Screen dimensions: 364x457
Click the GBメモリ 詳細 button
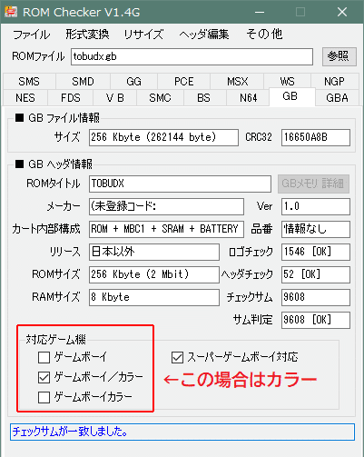click(x=313, y=184)
